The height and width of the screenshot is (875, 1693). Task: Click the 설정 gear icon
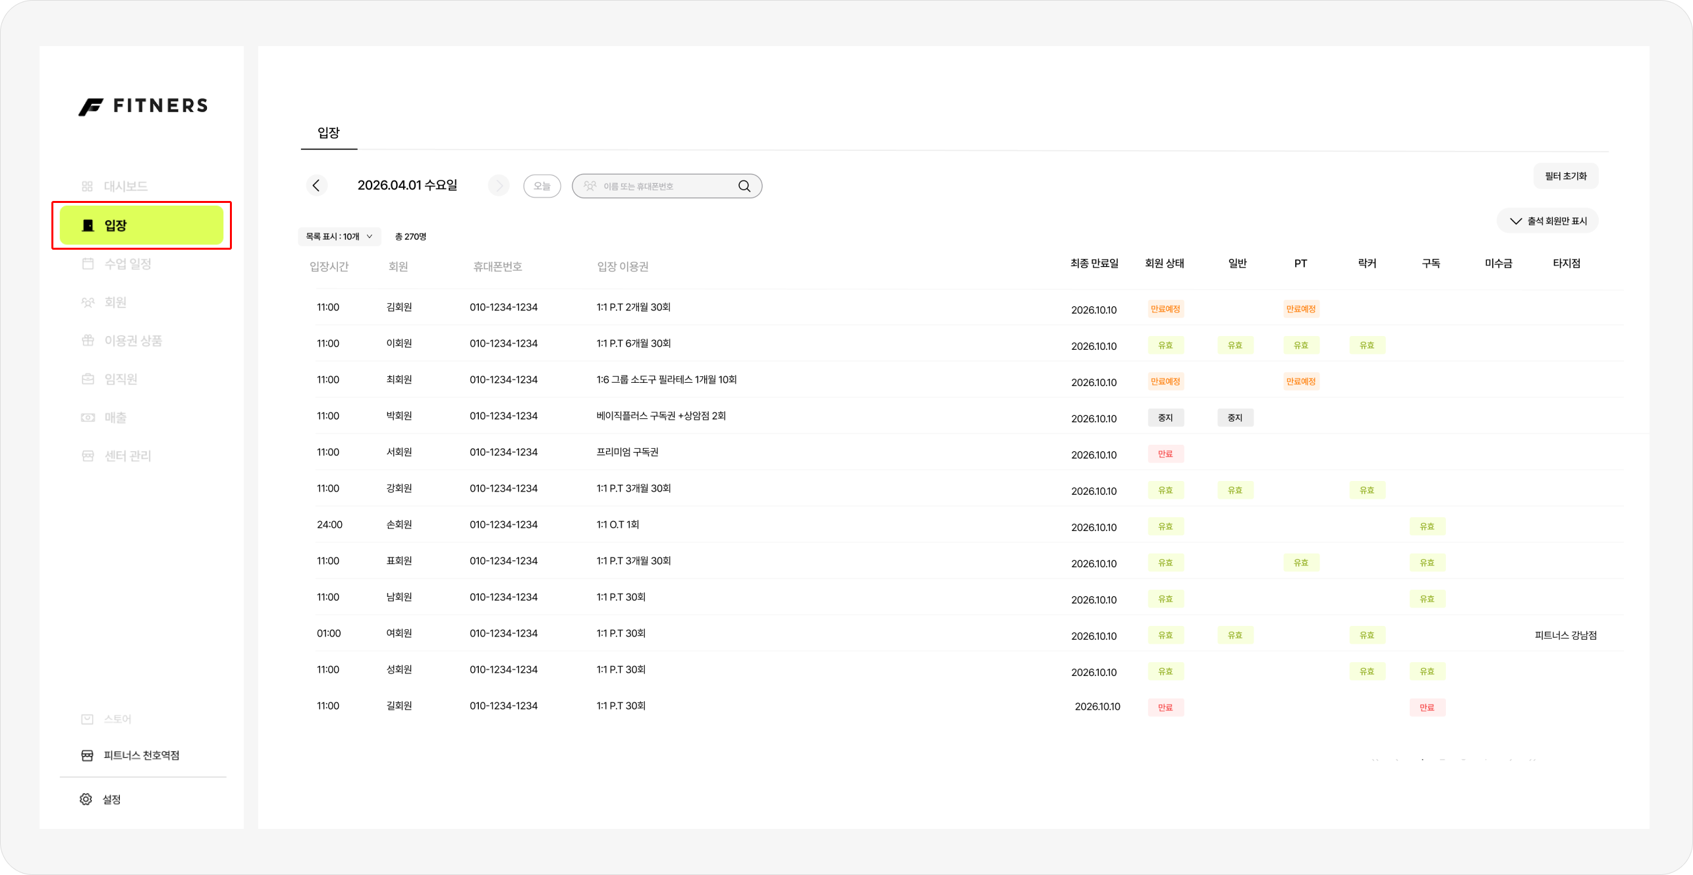tap(86, 799)
